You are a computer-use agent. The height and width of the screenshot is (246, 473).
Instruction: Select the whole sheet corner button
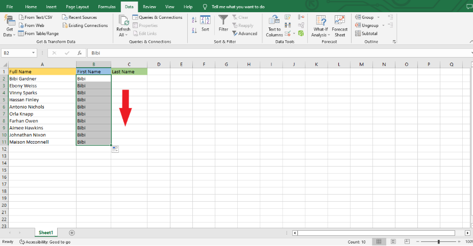[x=4, y=65]
